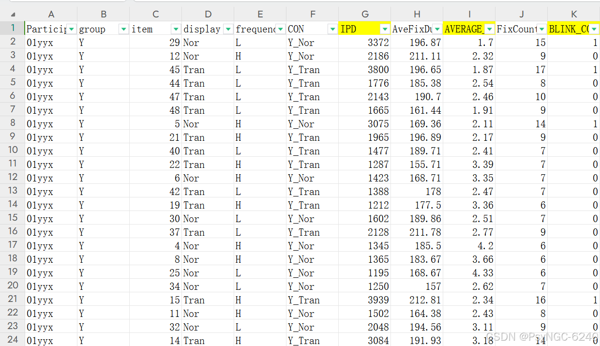Image resolution: width=600 pixels, height=346 pixels.
Task: Open the filter icon on the FixCount column
Action: coord(541,29)
